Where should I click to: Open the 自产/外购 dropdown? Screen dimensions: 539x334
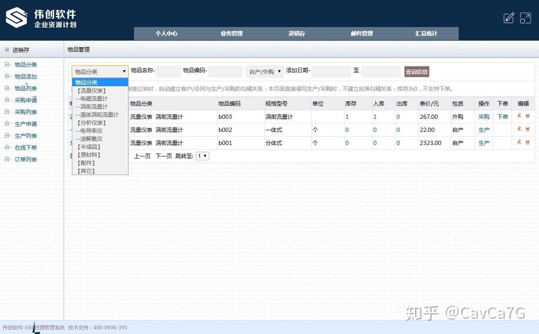(264, 71)
